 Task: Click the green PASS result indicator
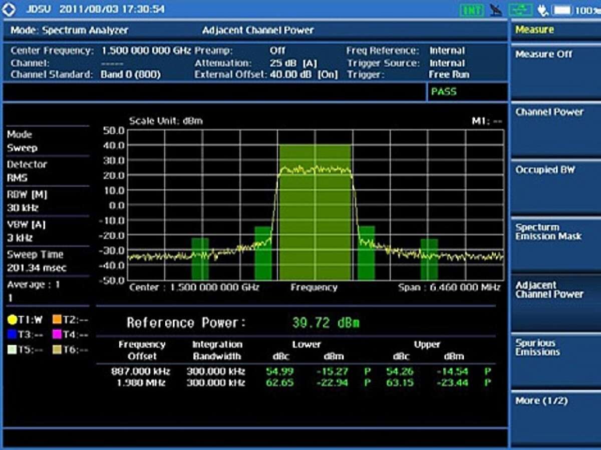click(x=444, y=92)
